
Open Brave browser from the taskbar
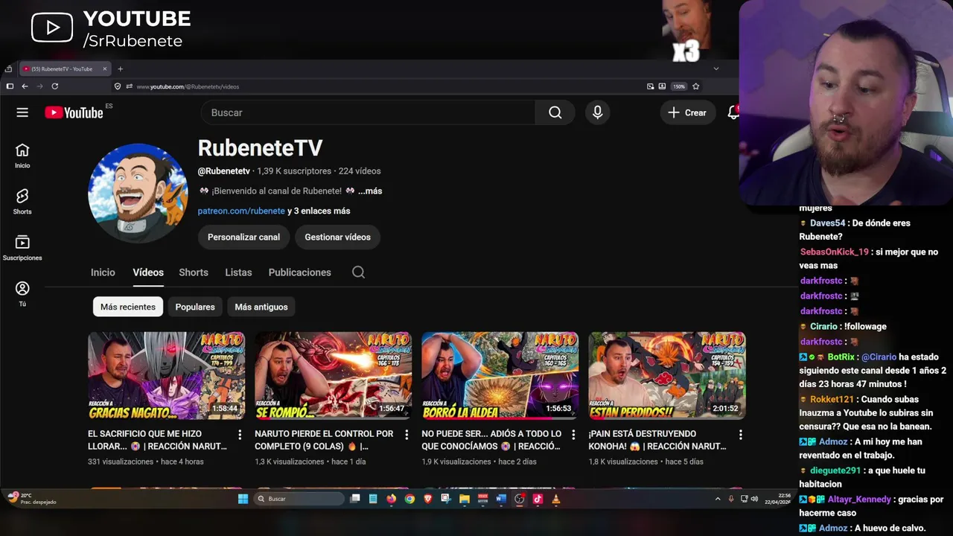[x=427, y=499]
